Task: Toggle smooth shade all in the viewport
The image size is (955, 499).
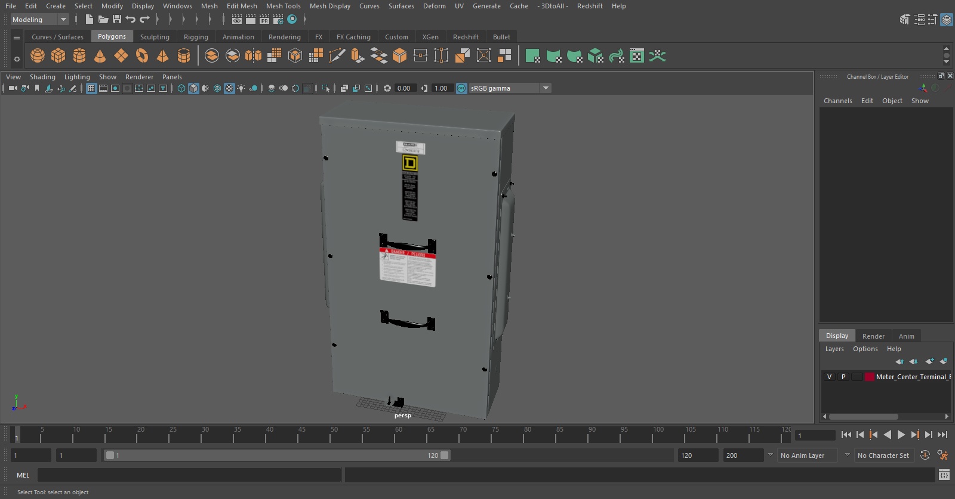Action: [x=193, y=88]
